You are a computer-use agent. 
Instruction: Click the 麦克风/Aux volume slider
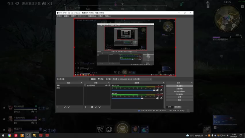[x=134, y=90]
